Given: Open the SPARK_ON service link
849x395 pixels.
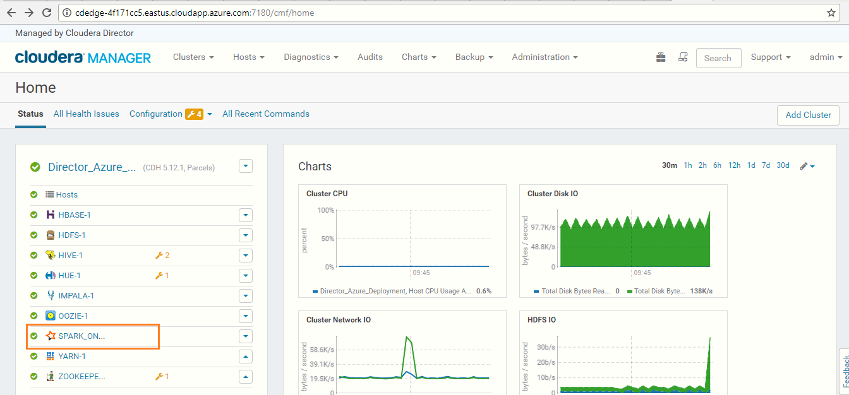Looking at the screenshot, I should 81,336.
